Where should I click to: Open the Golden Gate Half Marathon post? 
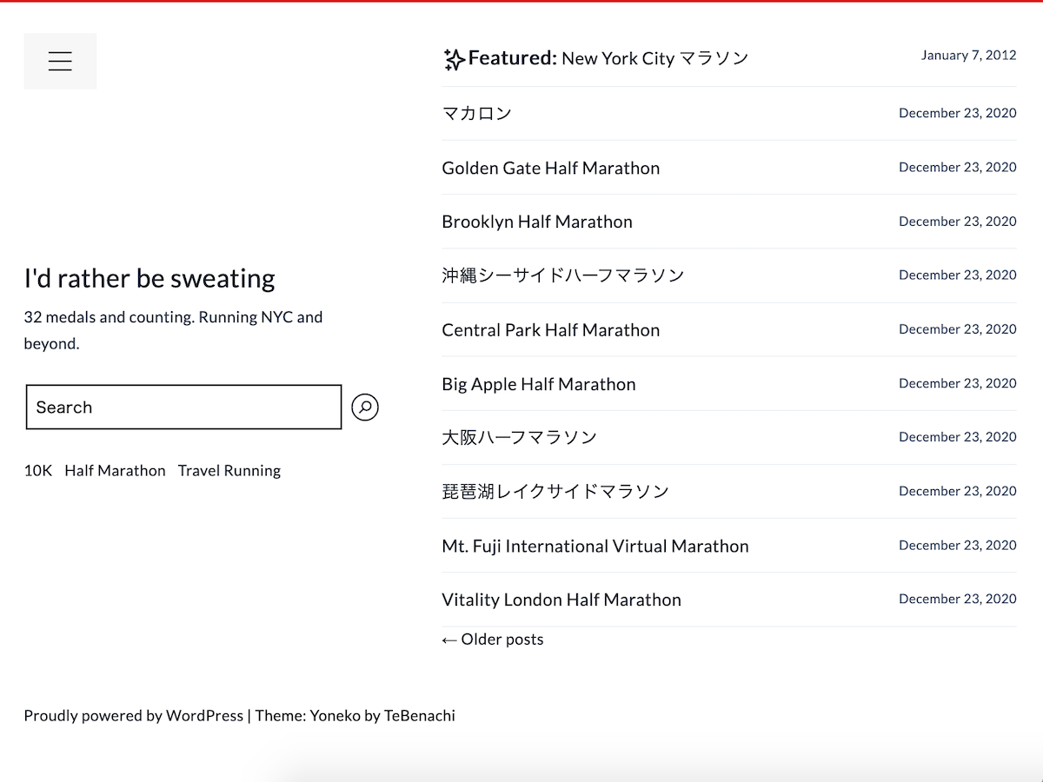click(550, 168)
